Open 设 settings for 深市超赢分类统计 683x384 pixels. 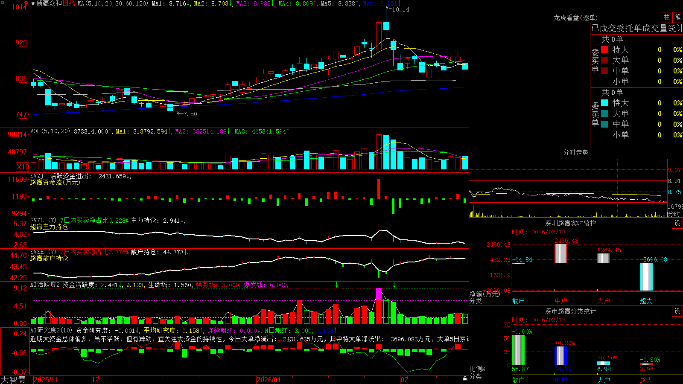[x=677, y=311]
